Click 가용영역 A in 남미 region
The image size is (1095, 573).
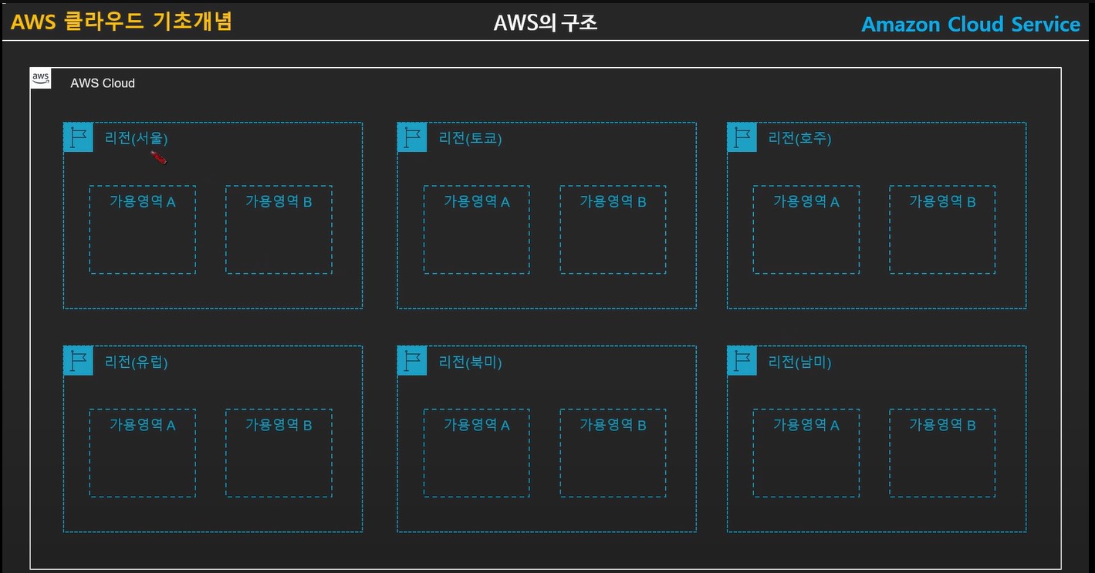pos(806,453)
